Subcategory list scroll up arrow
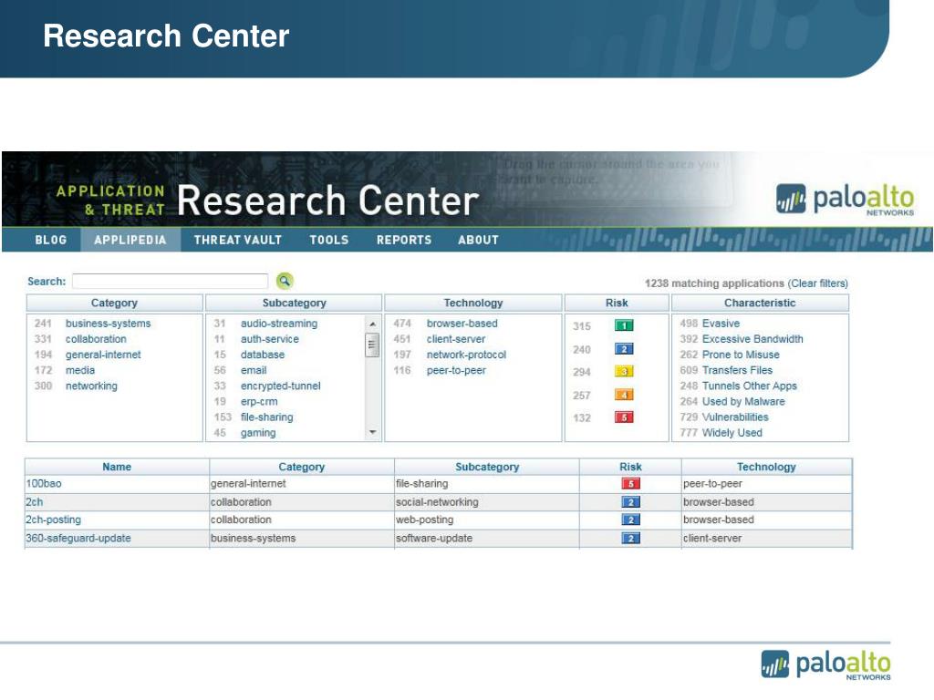934x700 pixels. 372,324
